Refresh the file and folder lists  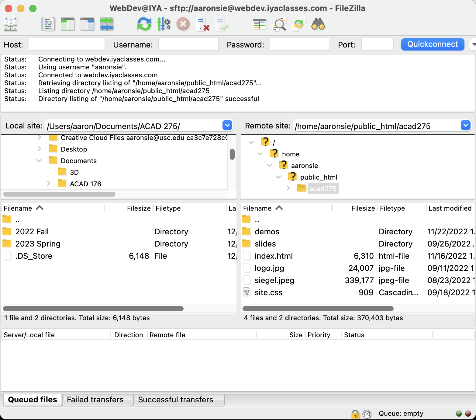point(145,24)
